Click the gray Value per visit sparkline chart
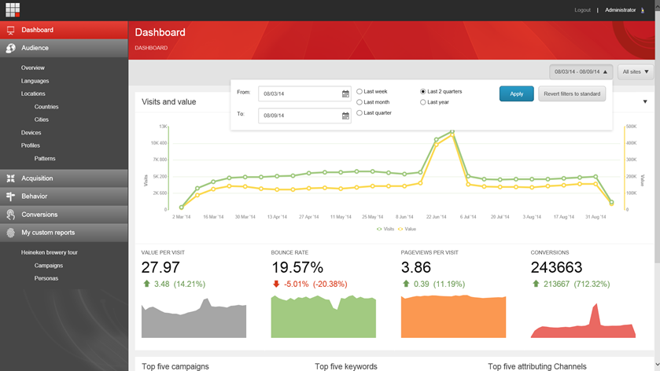 coord(194,318)
